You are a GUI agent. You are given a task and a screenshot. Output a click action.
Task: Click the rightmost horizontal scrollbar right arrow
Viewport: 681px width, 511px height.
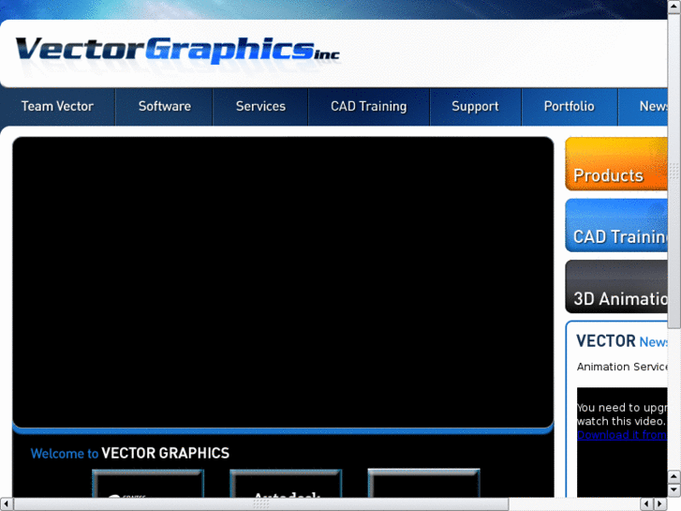(x=660, y=504)
